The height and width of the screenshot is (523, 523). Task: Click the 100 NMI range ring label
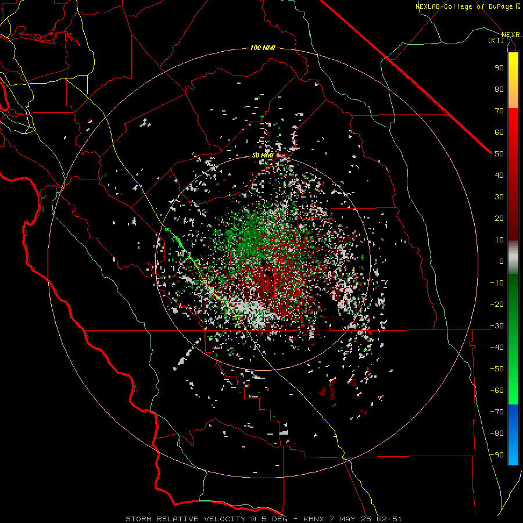263,48
